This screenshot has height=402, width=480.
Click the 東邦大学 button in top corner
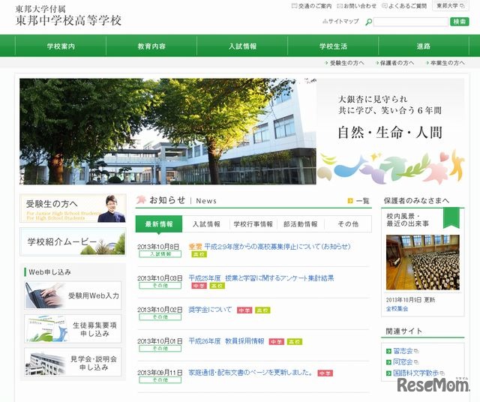[x=450, y=6]
